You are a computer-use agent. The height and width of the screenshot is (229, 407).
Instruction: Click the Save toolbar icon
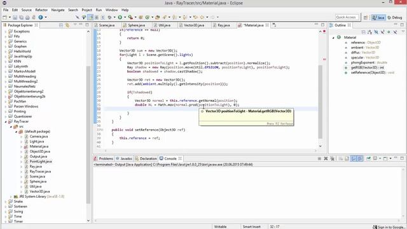(x=15, y=17)
